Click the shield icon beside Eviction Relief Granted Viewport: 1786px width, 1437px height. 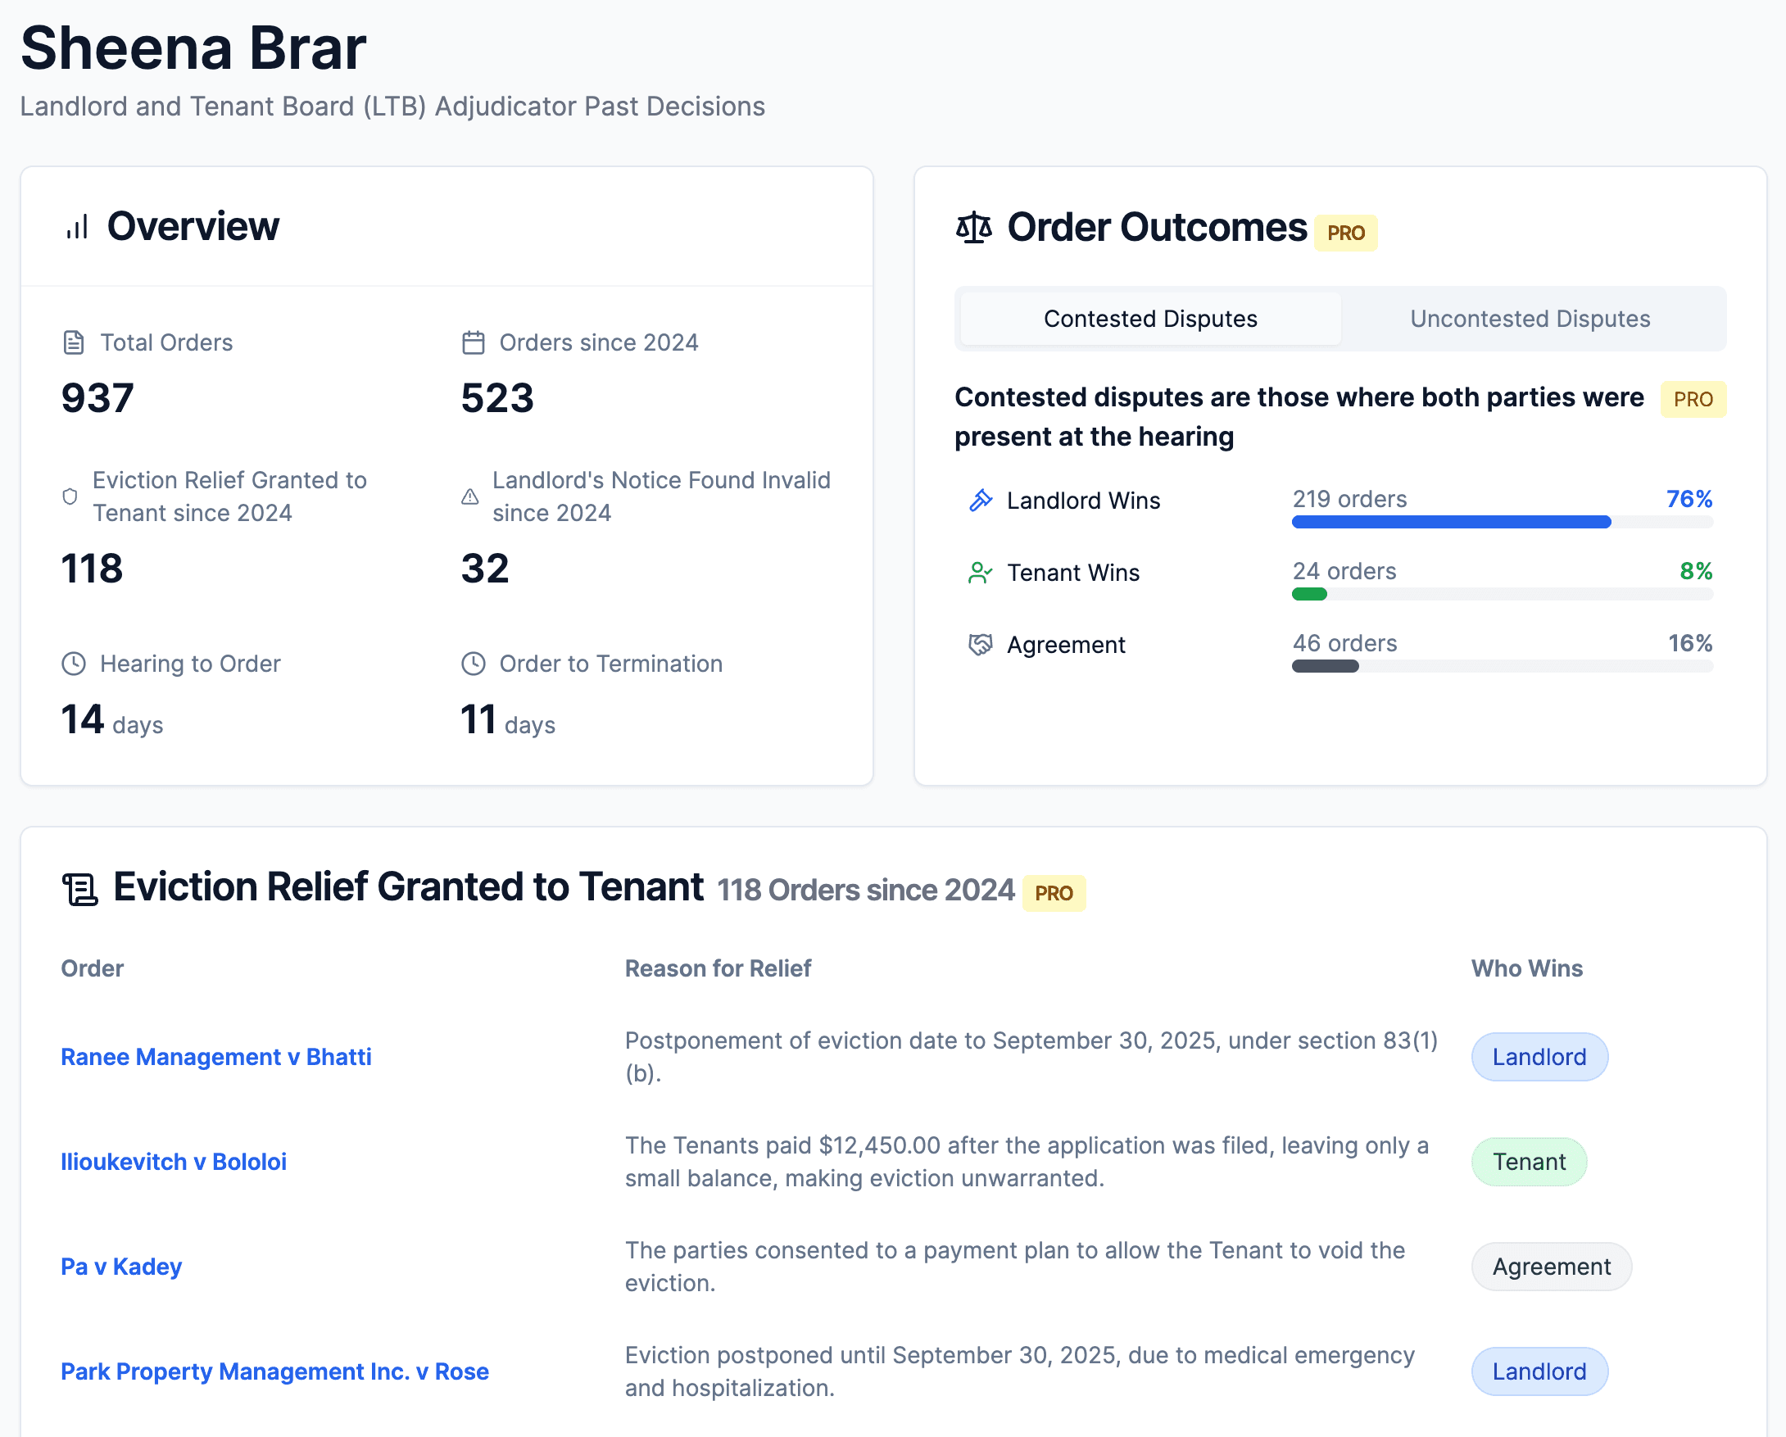tap(70, 497)
